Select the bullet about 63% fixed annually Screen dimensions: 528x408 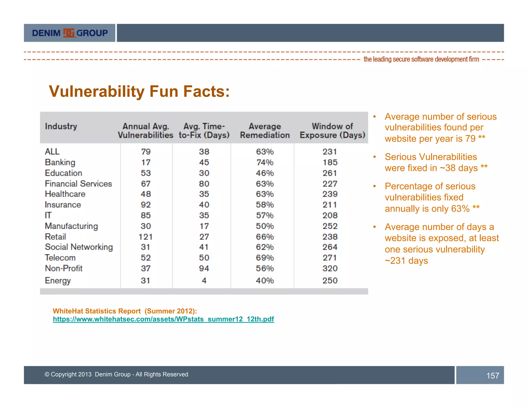[432, 197]
